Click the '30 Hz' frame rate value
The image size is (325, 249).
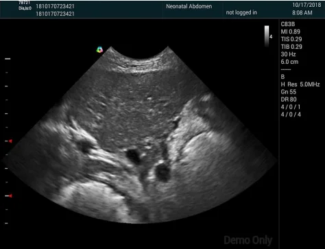point(288,54)
